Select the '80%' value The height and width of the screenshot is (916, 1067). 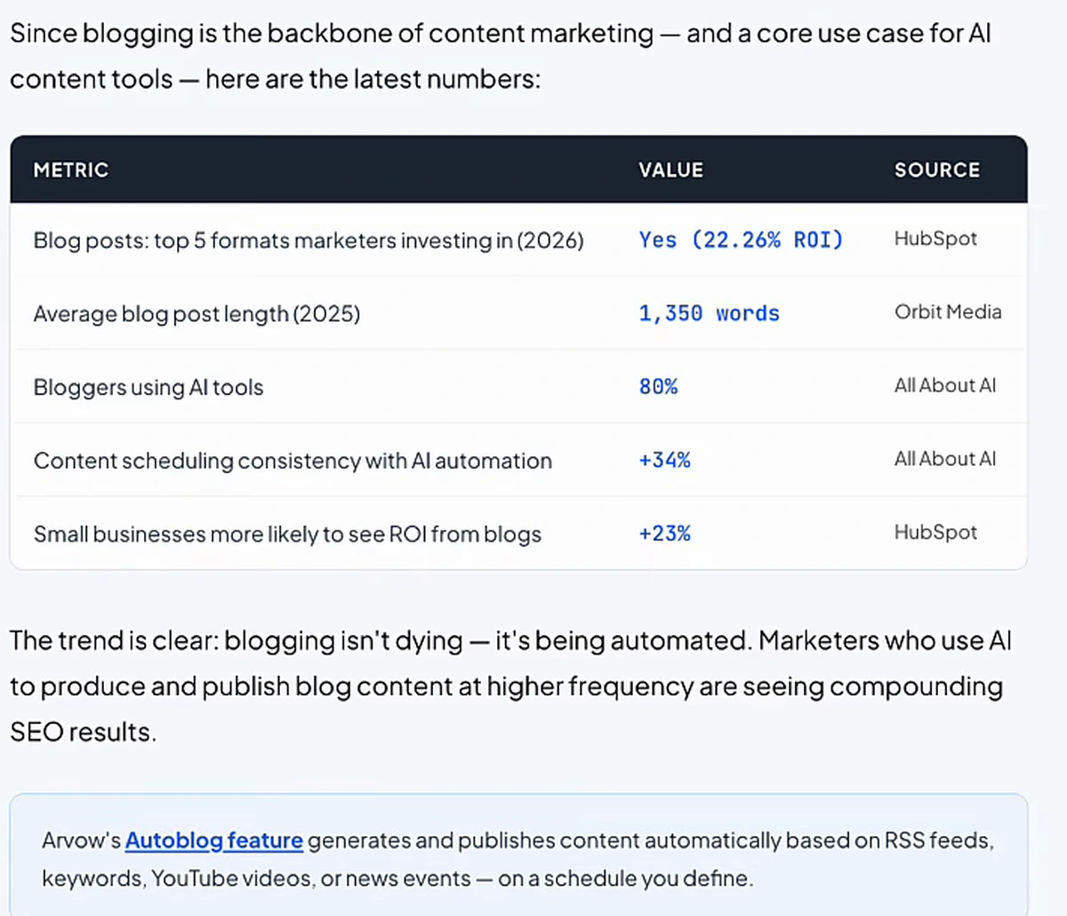click(658, 387)
